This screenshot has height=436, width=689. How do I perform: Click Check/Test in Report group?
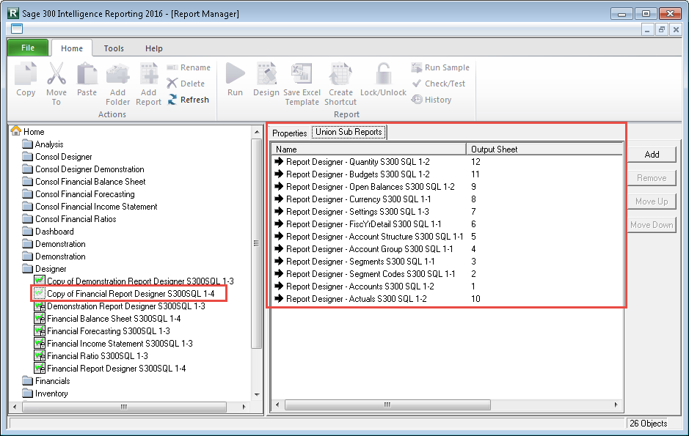click(439, 84)
